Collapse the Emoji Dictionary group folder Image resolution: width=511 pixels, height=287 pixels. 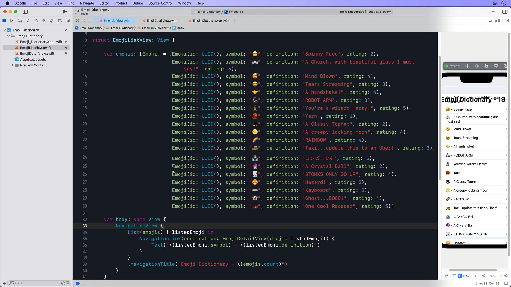[x=9, y=36]
